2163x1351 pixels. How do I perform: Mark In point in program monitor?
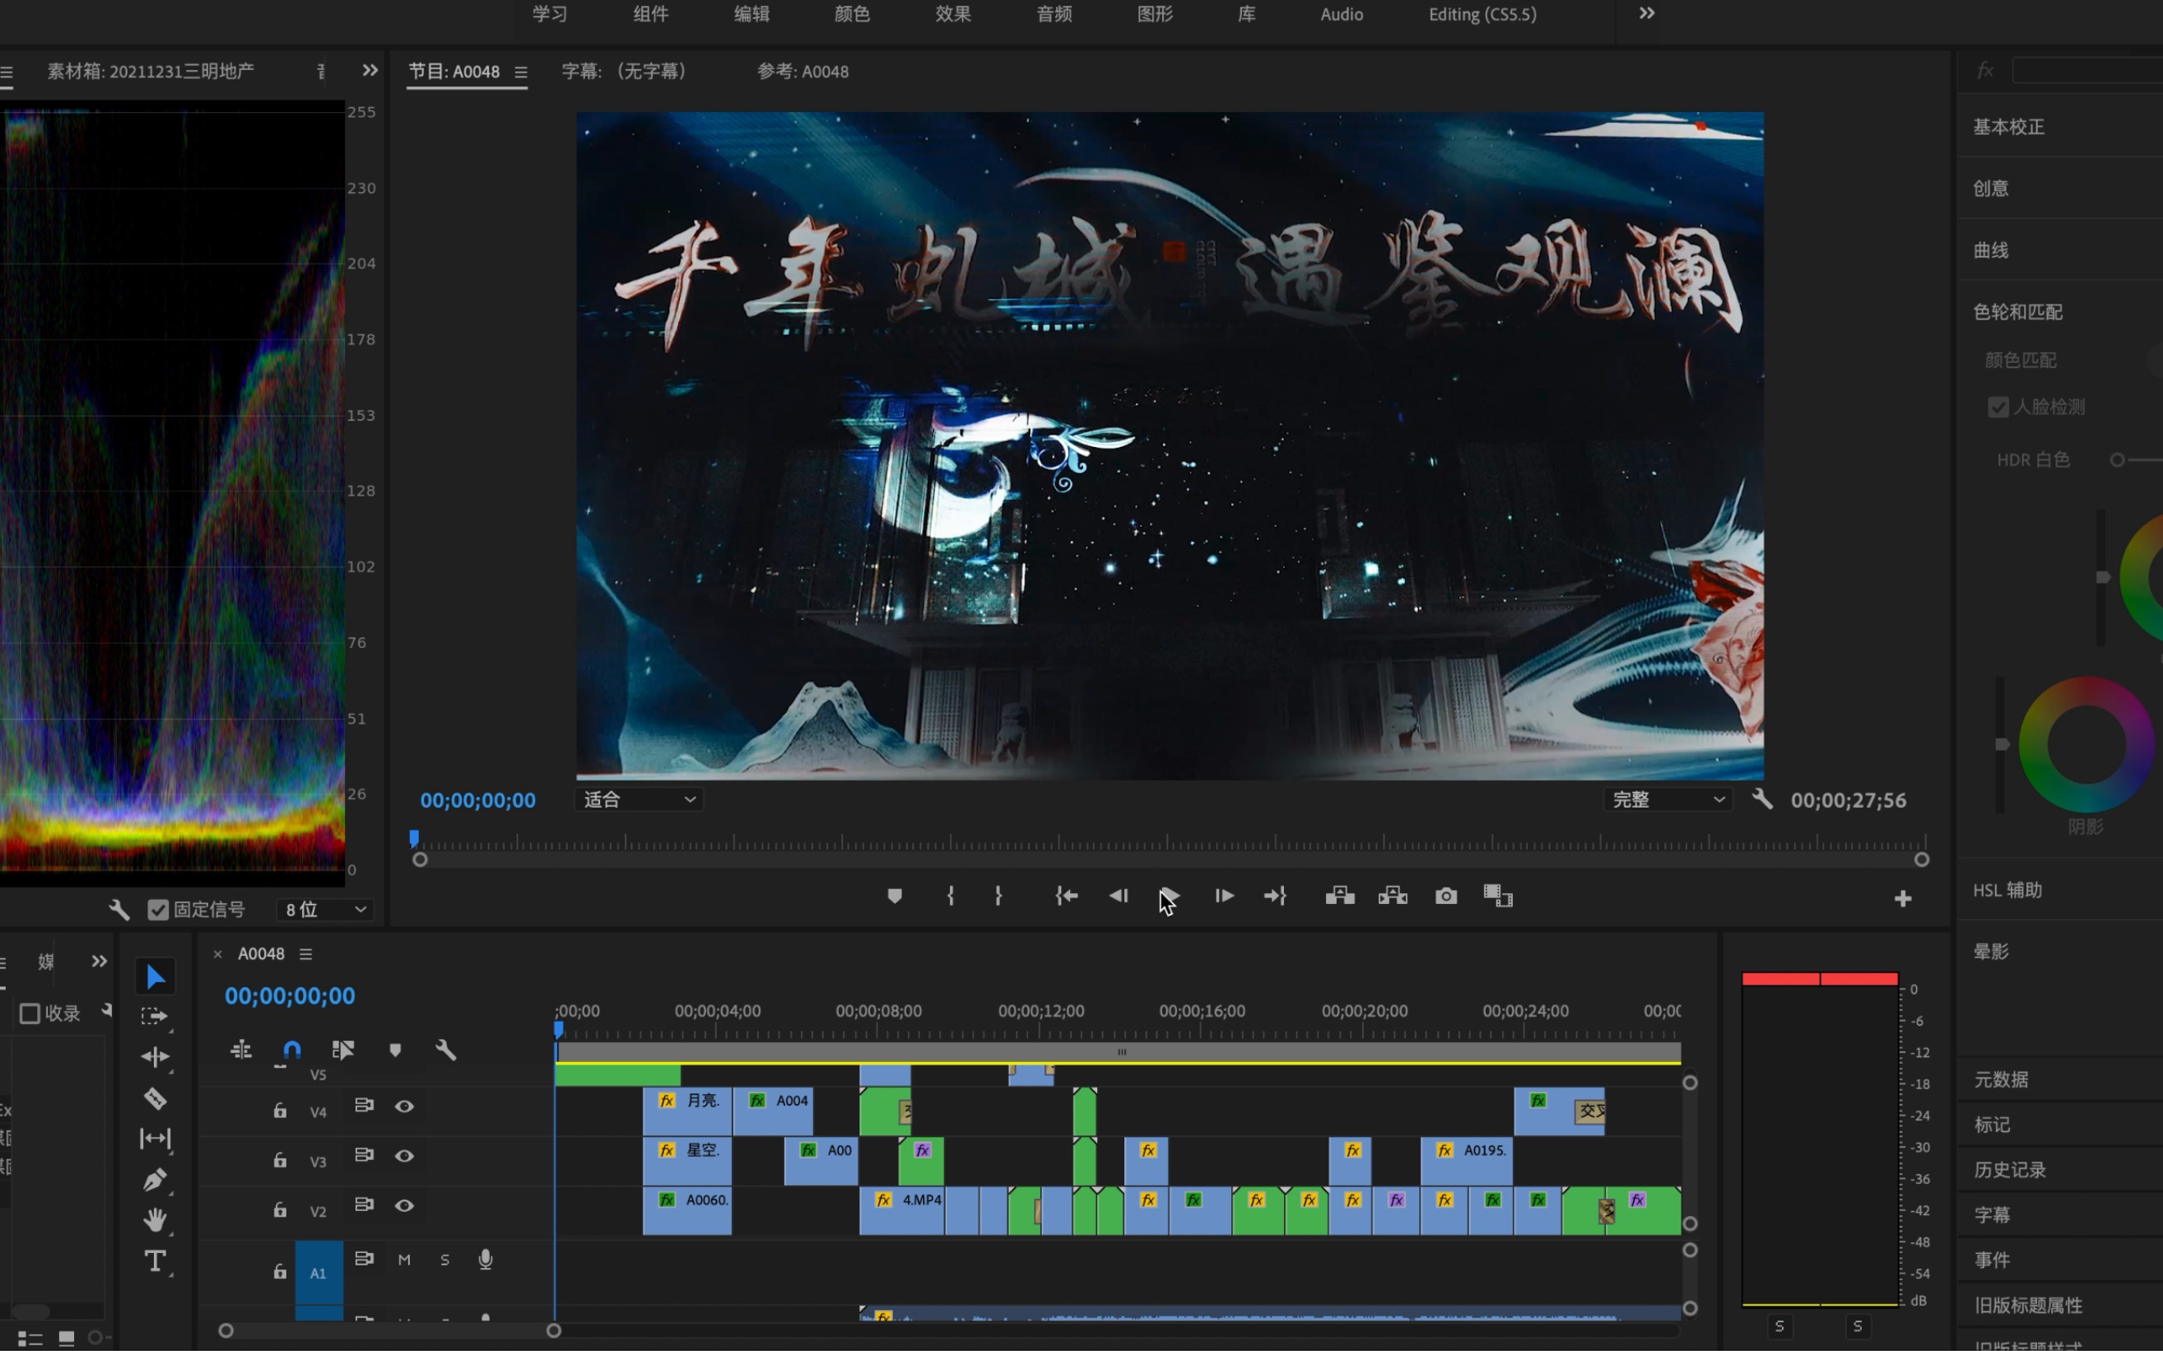[950, 895]
